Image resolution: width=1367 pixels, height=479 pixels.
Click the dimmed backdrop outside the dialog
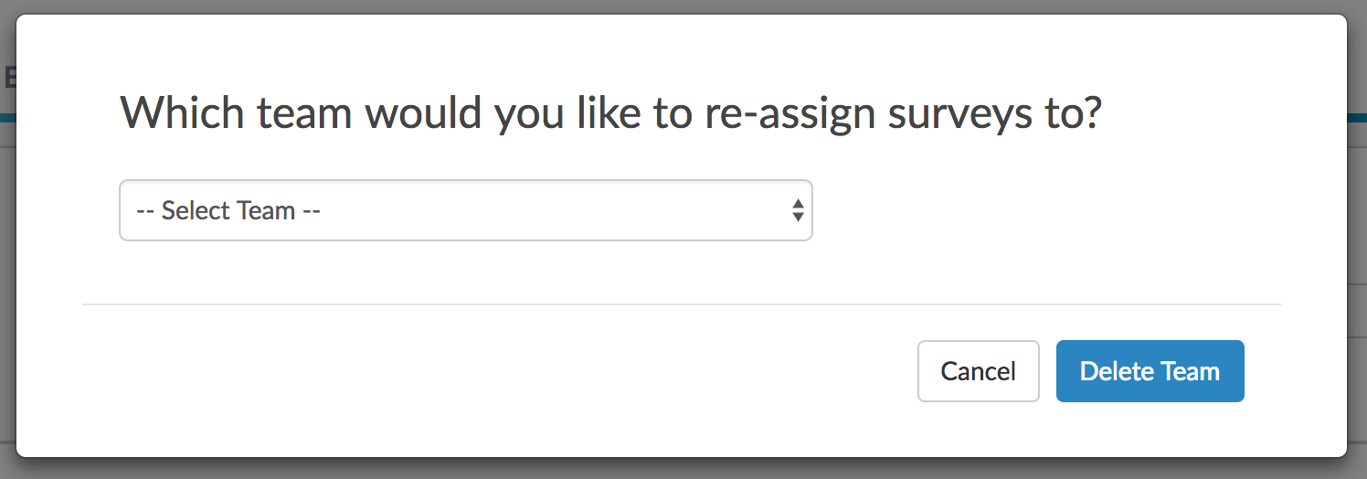pyautogui.click(x=1358, y=274)
